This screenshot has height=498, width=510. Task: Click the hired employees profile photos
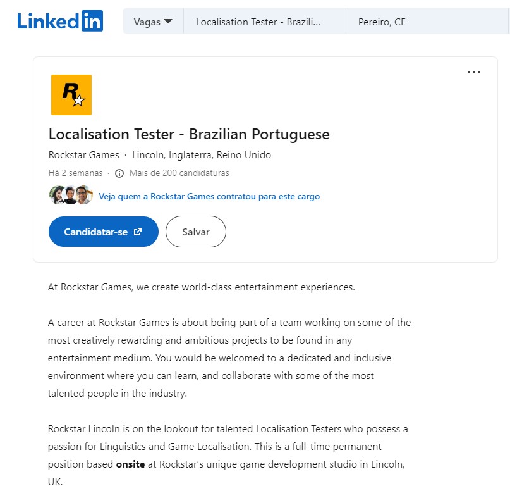(71, 196)
